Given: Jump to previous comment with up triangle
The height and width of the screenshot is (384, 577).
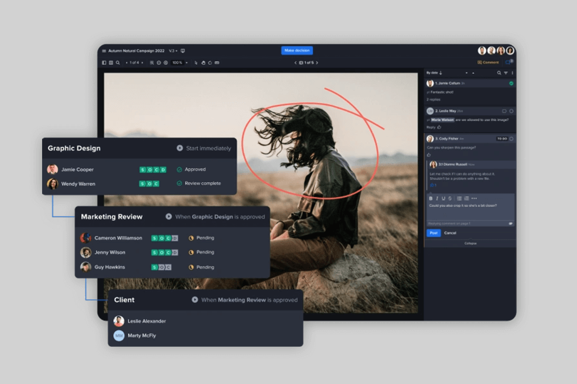Looking at the screenshot, I should [473, 73].
